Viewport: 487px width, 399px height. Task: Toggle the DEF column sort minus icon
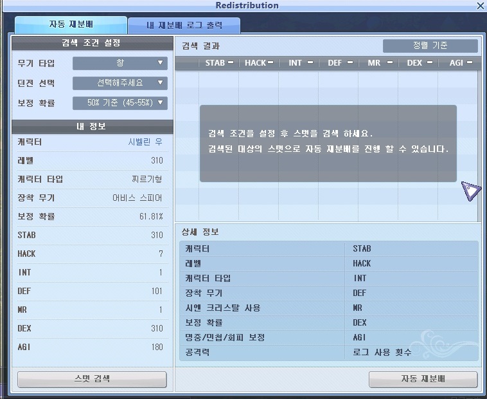[350, 62]
